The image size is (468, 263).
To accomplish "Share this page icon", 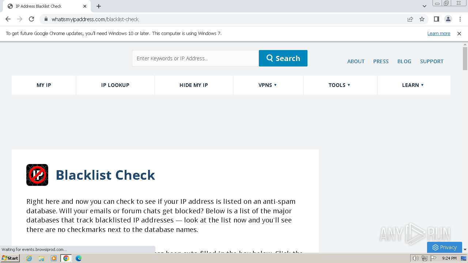I will coord(410,19).
